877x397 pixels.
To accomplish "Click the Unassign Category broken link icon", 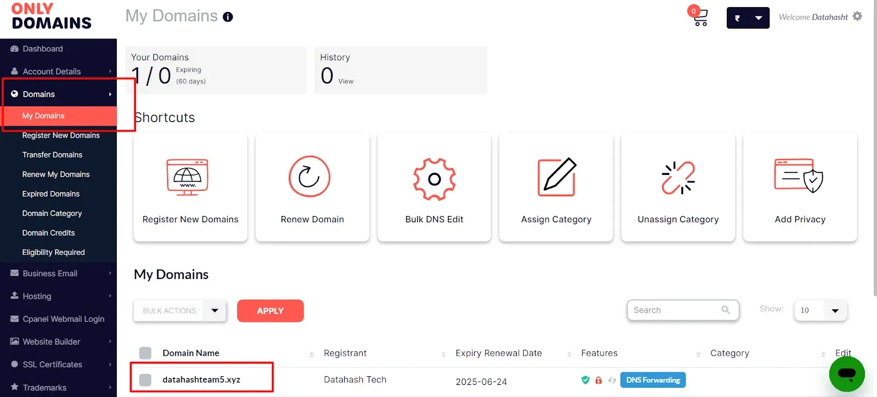I will pyautogui.click(x=678, y=178).
